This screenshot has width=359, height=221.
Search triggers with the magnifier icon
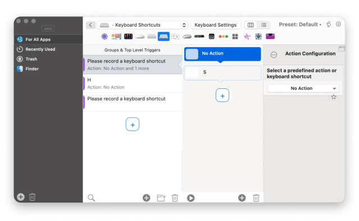tap(92, 198)
